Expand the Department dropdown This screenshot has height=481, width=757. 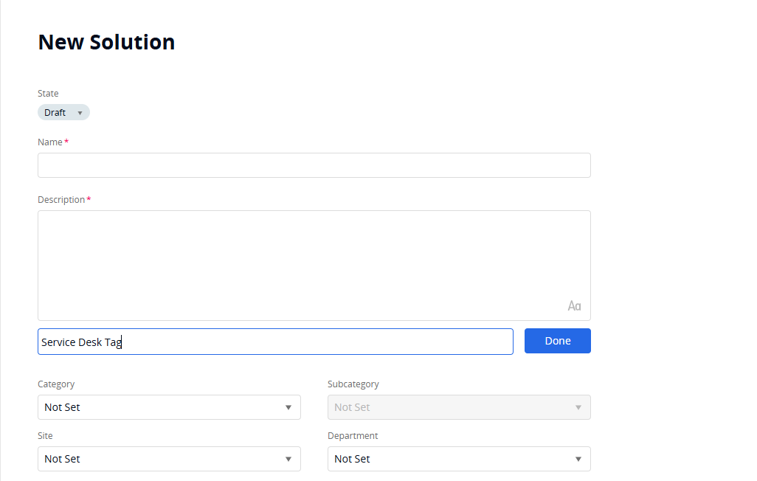[x=459, y=459]
